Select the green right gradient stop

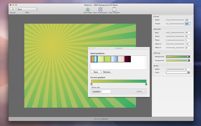coord(146,84)
